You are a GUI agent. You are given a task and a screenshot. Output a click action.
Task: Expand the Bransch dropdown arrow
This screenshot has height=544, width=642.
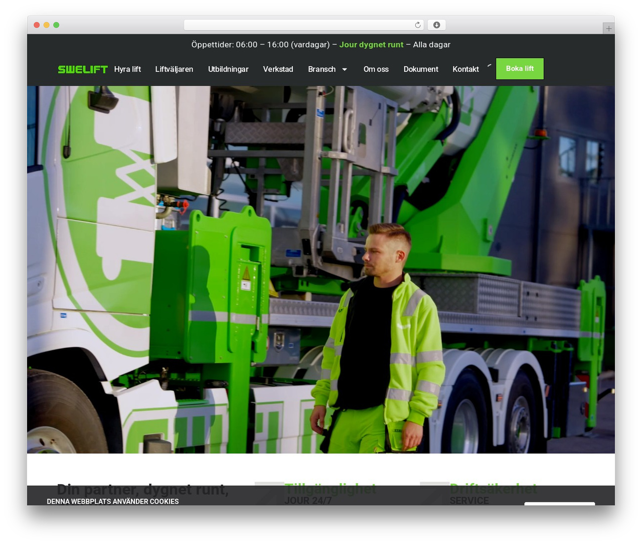tap(345, 69)
